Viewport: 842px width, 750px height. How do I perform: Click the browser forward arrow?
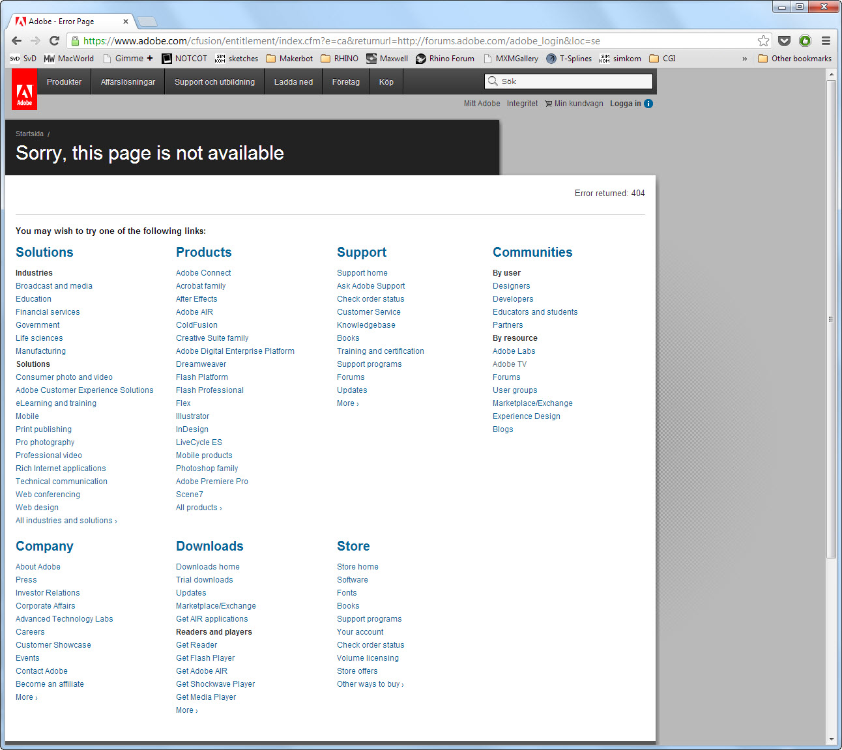(x=35, y=40)
